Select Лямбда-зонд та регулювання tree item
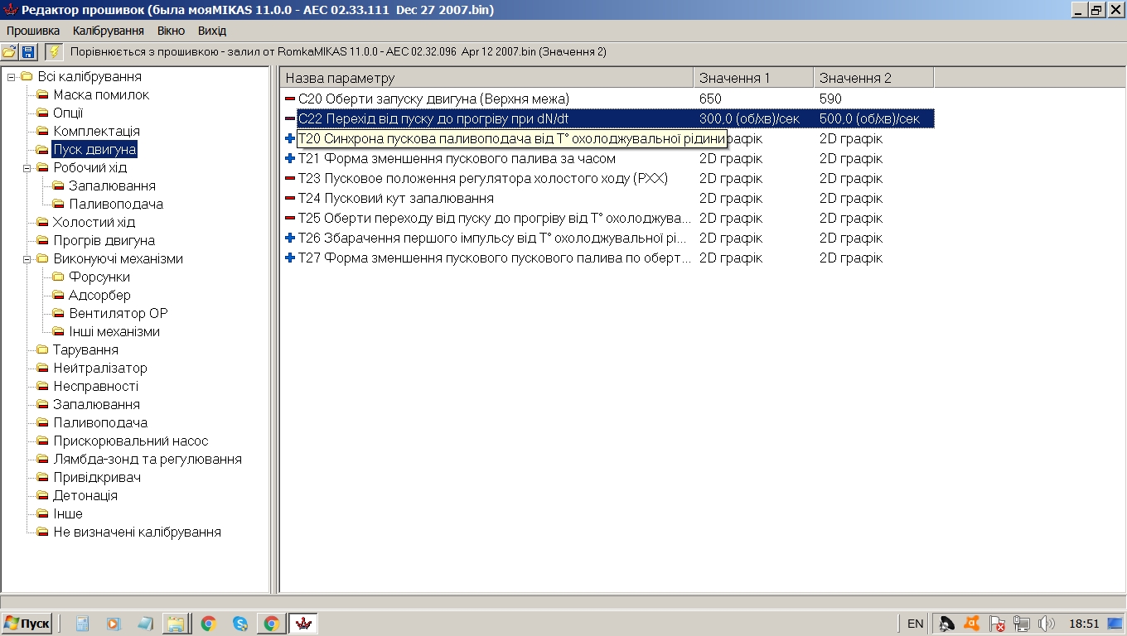 (148, 460)
